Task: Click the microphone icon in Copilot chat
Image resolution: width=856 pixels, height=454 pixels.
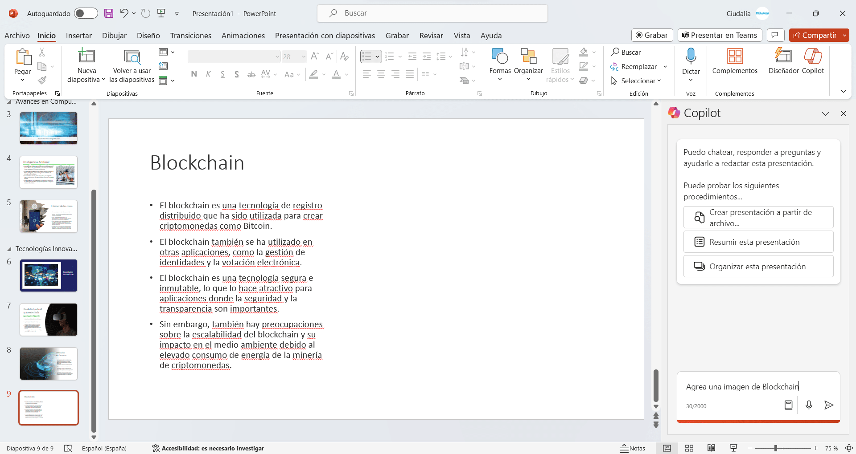Action: [x=809, y=405]
